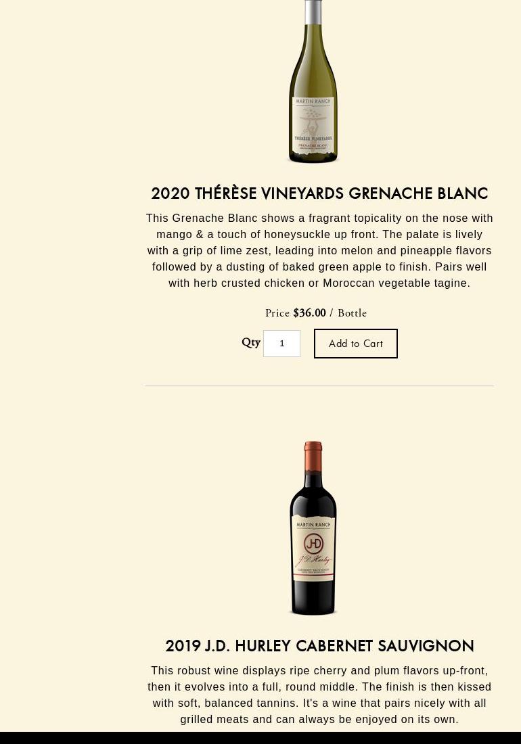Viewport: 521px width, 744px height.
Task: Click the Grenache Blanc description paragraph
Action: tap(319, 250)
